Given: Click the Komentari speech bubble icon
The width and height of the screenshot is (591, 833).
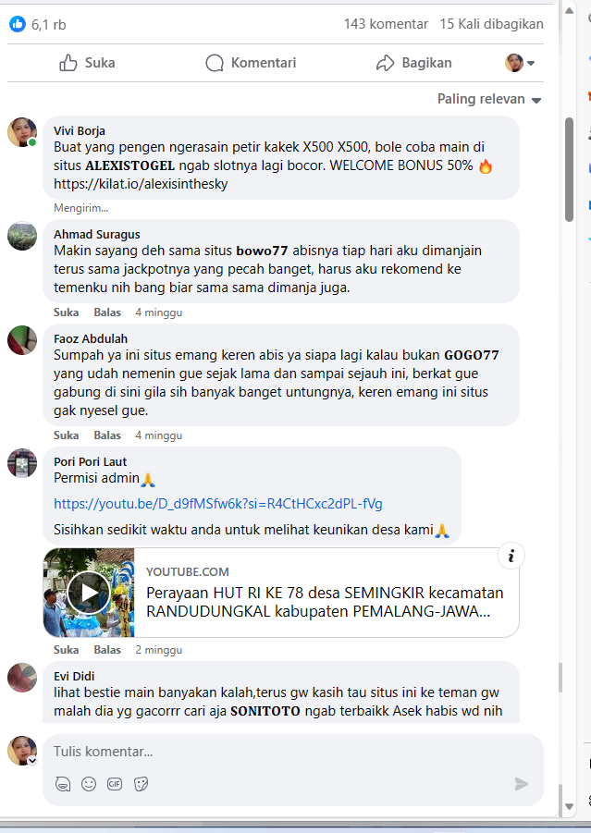Looking at the screenshot, I should (x=215, y=63).
